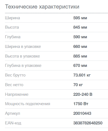108x131 pixels.
Task: Click the 845 мм height value
Action: [x=80, y=27]
